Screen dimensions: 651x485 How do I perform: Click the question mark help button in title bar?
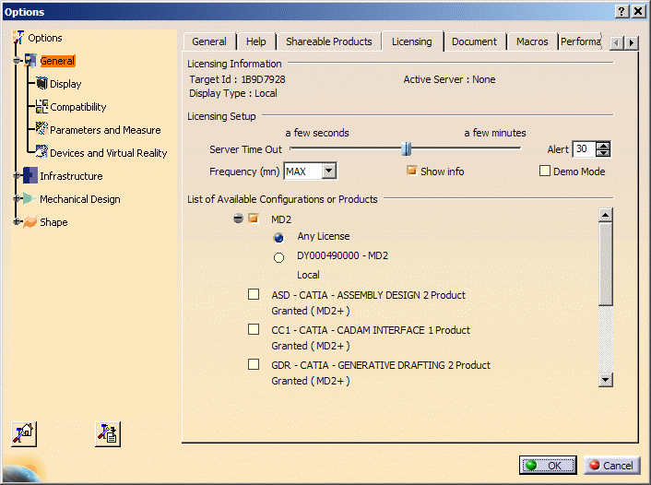(x=621, y=11)
